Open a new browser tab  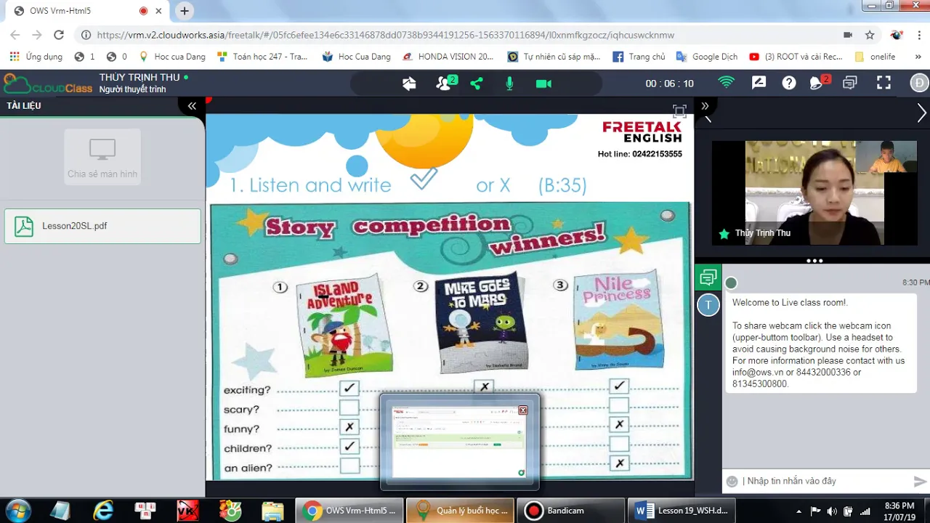[x=185, y=11]
